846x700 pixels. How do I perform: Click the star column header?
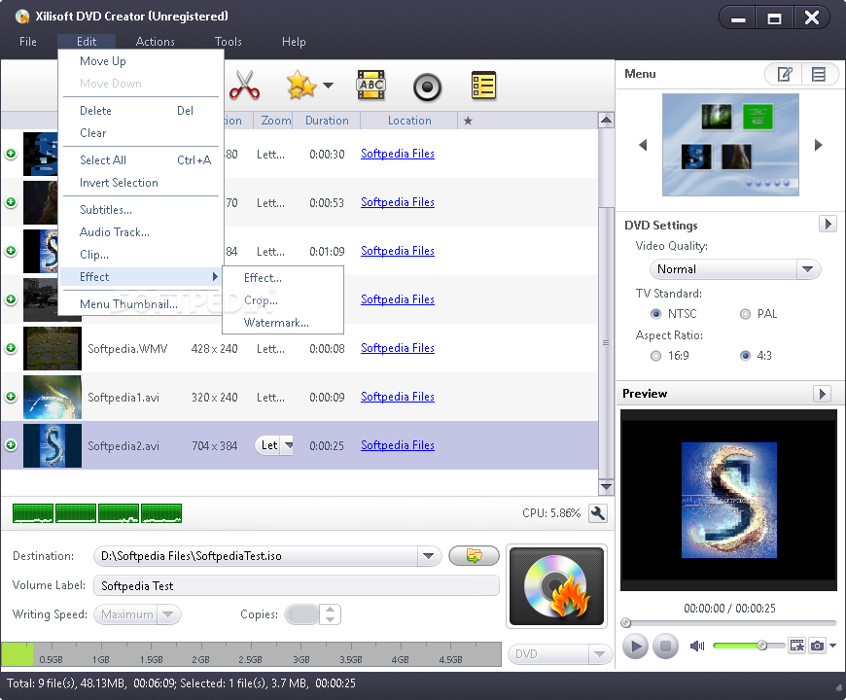[x=468, y=121]
